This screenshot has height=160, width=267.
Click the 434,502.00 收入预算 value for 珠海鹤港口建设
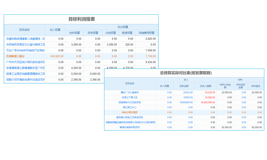pos(57,56)
